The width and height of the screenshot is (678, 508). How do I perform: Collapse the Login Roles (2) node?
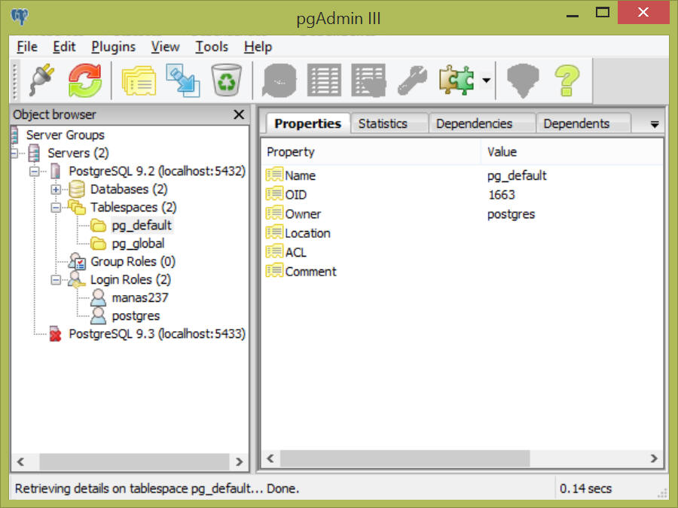[x=56, y=280]
